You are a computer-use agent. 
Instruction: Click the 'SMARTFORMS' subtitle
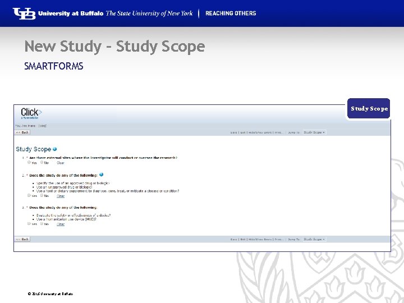[54, 66]
